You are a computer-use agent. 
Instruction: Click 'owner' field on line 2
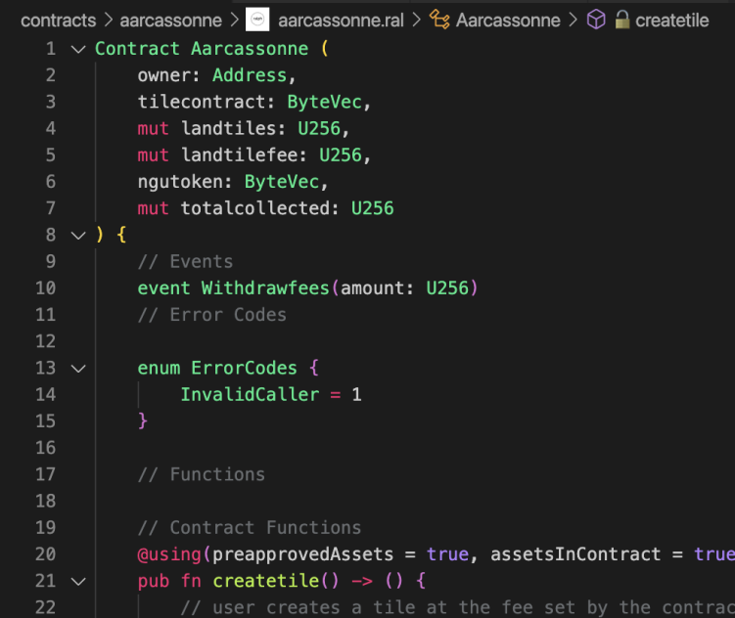coord(164,75)
